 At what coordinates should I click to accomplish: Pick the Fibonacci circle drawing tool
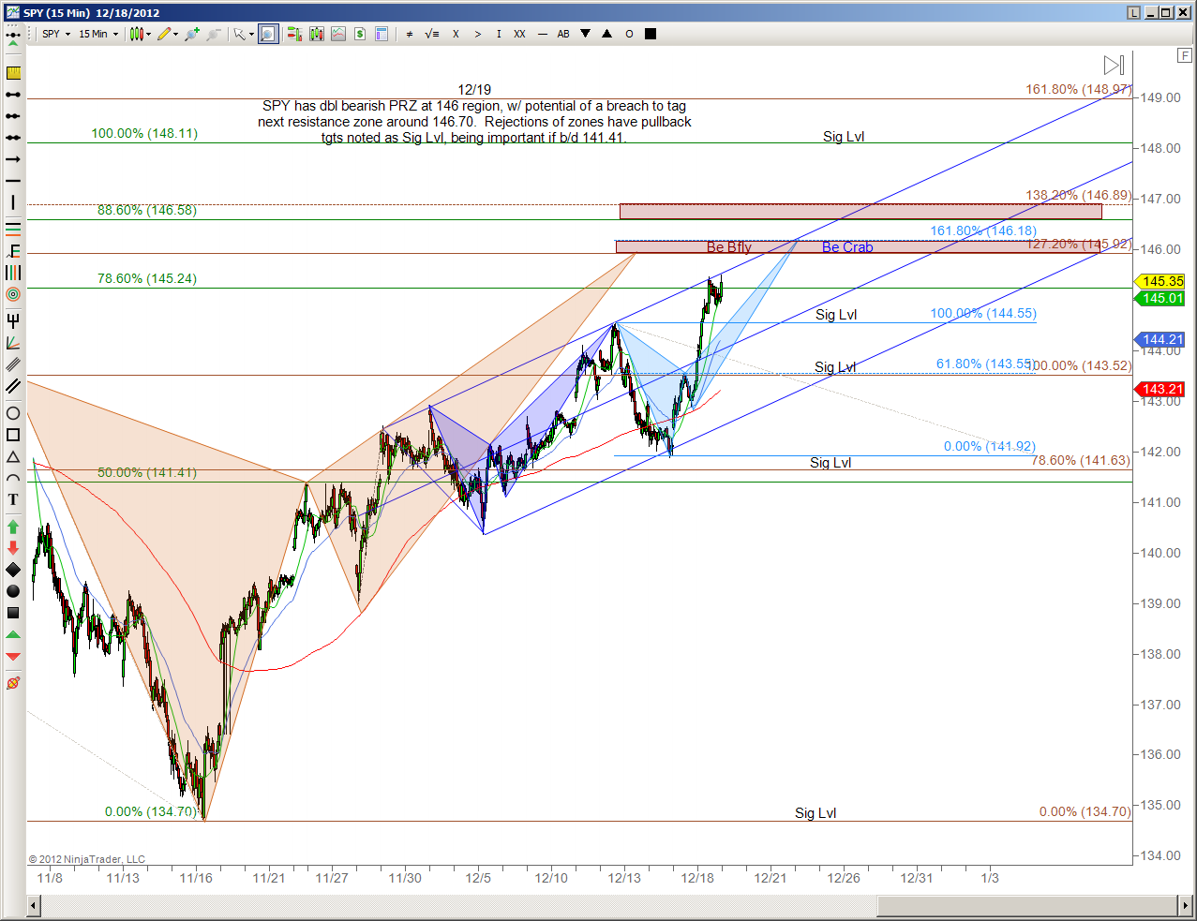click(13, 294)
